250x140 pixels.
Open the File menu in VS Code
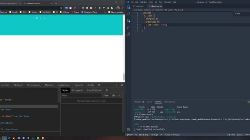pos(132,2)
